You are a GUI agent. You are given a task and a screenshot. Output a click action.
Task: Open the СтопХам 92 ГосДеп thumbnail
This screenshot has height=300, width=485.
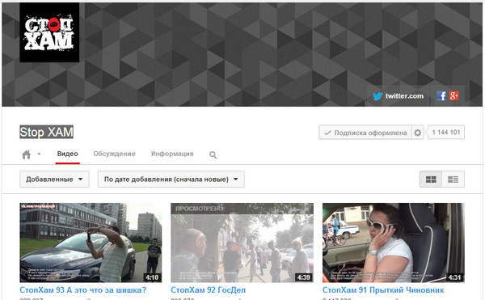click(242, 243)
